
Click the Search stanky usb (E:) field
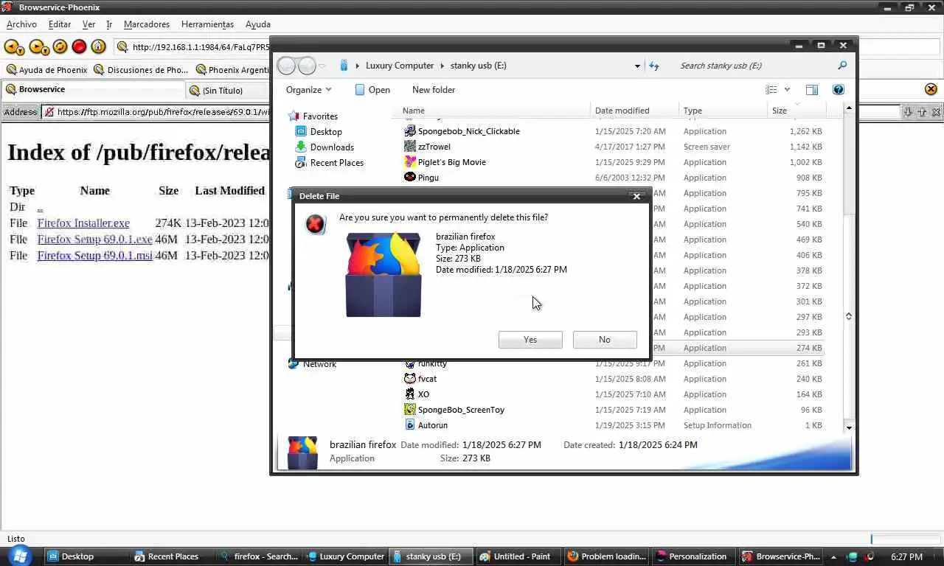[x=756, y=66]
